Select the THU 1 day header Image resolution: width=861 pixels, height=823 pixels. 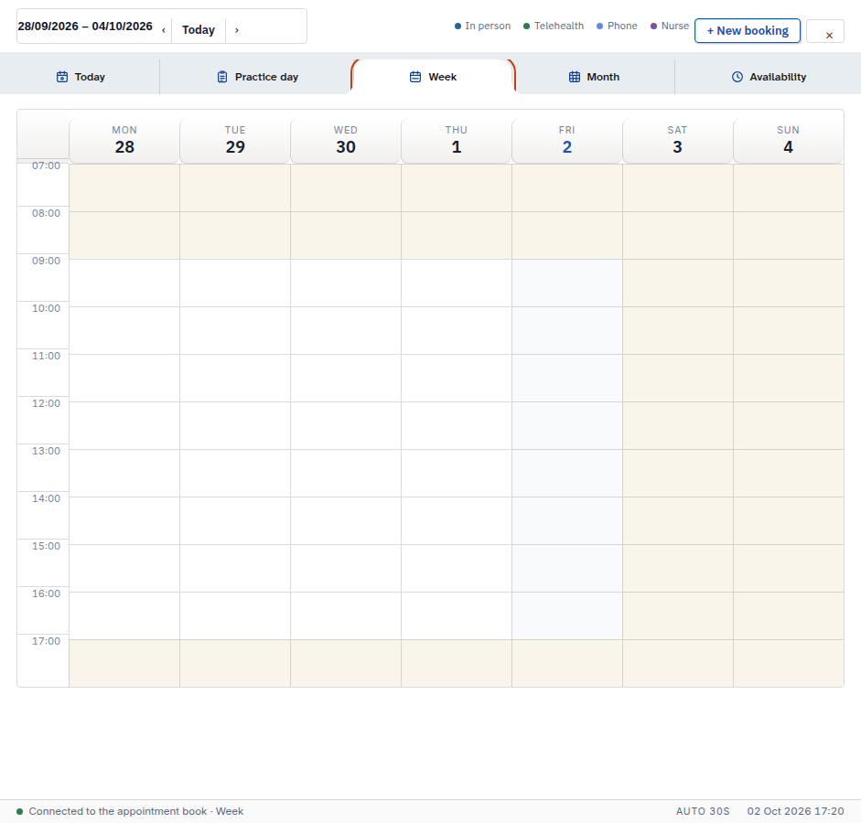click(x=457, y=141)
